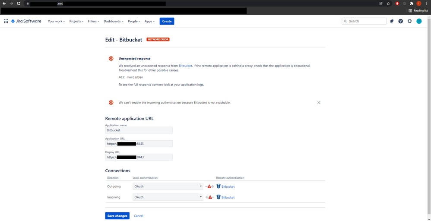431x221 pixels.
Task: Click the 'Connections' heading
Action: [117, 170]
